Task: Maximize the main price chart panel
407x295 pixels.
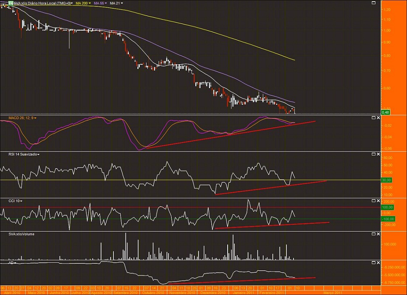Action: tap(373, 3)
